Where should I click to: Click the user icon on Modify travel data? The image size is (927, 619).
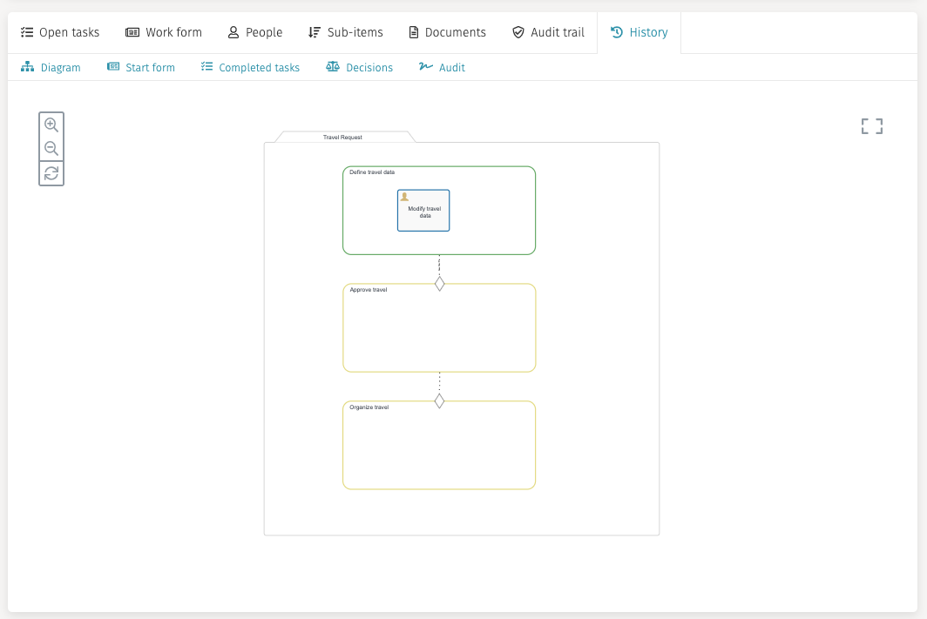coord(404,197)
